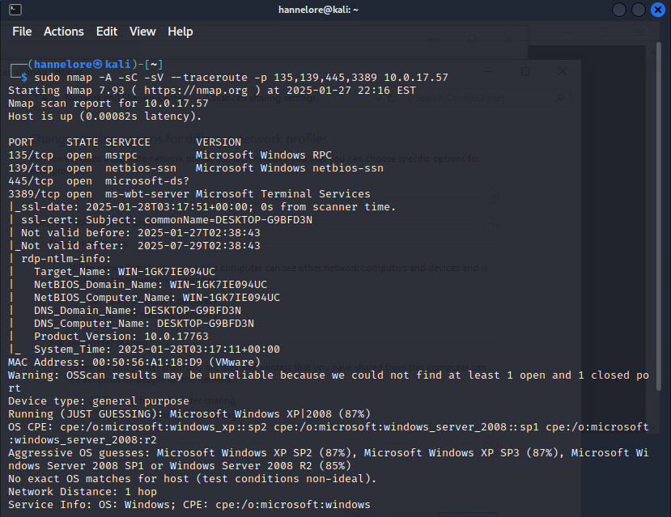This screenshot has height=517, width=671.
Task: Click the Product_Version 10.0.17763 line
Action: [x=121, y=337]
